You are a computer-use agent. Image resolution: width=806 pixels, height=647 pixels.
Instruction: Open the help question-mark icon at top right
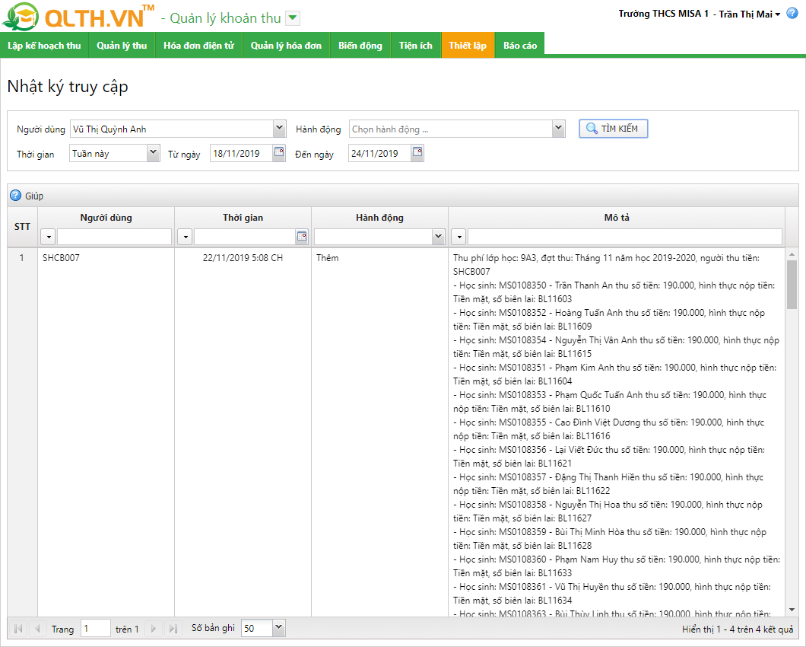[x=792, y=14]
